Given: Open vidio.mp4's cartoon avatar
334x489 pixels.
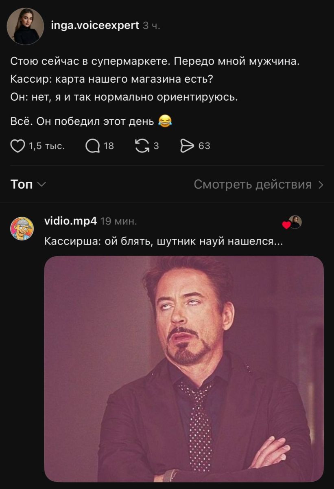Looking at the screenshot, I should click(22, 229).
